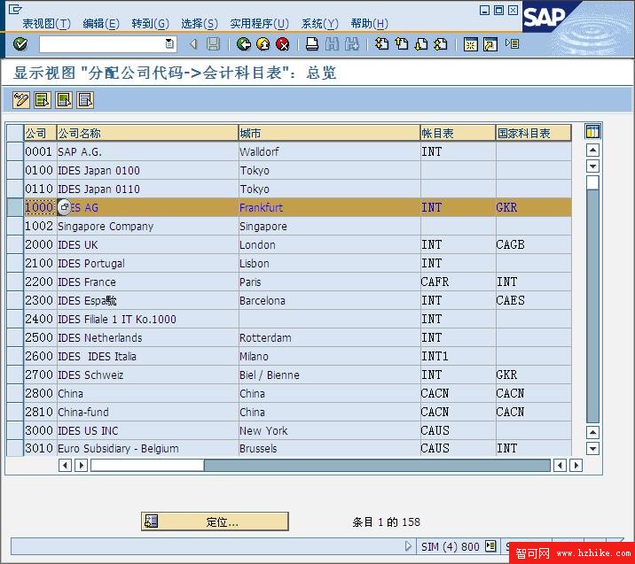The width and height of the screenshot is (635, 564).
Task: Click the 公司名称 column header
Action: click(147, 133)
